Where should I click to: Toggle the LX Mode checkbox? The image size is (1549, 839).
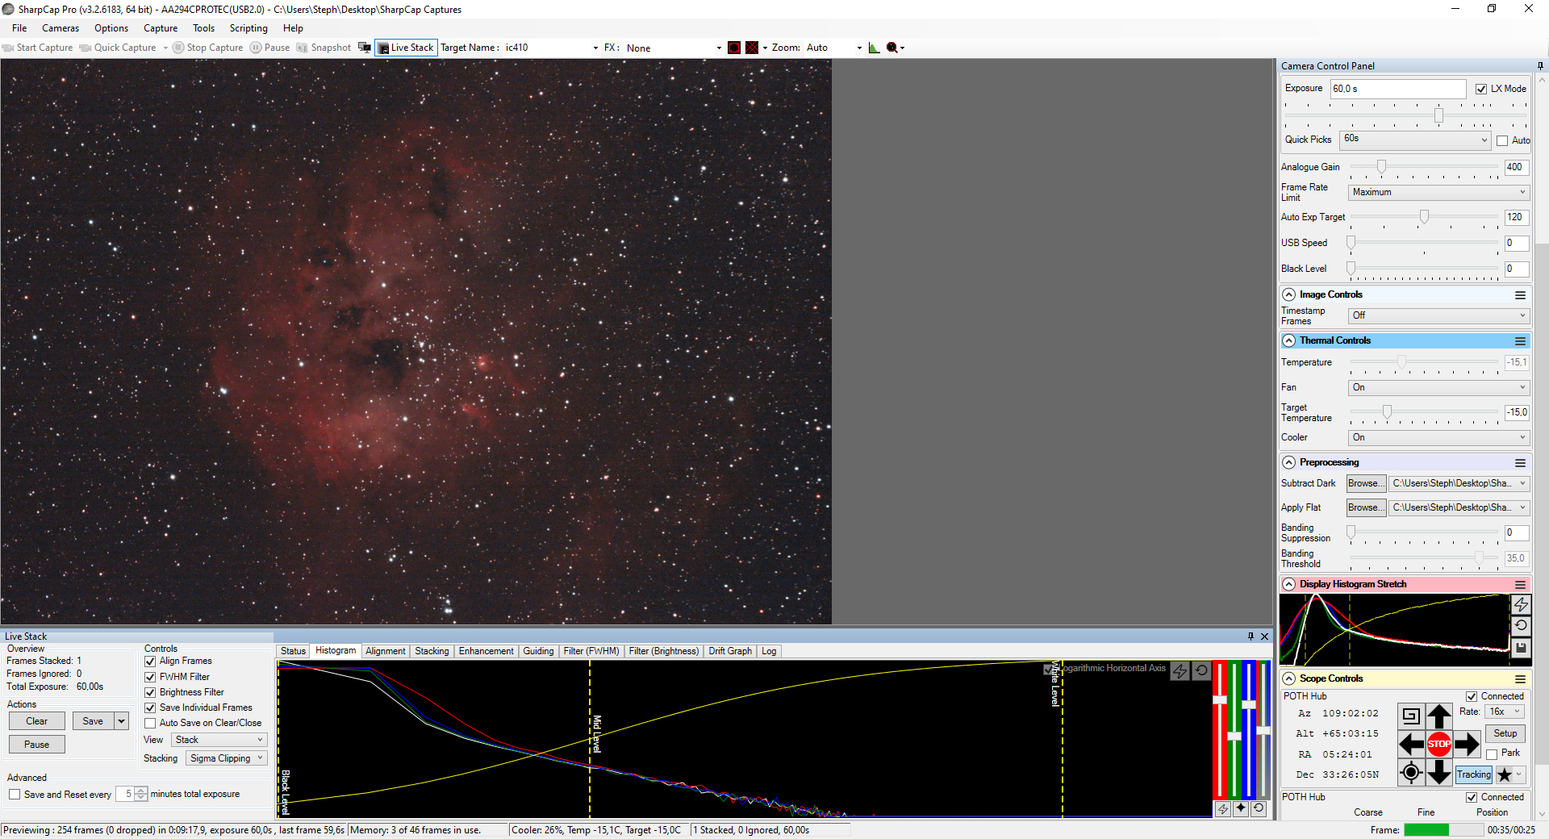pyautogui.click(x=1481, y=89)
